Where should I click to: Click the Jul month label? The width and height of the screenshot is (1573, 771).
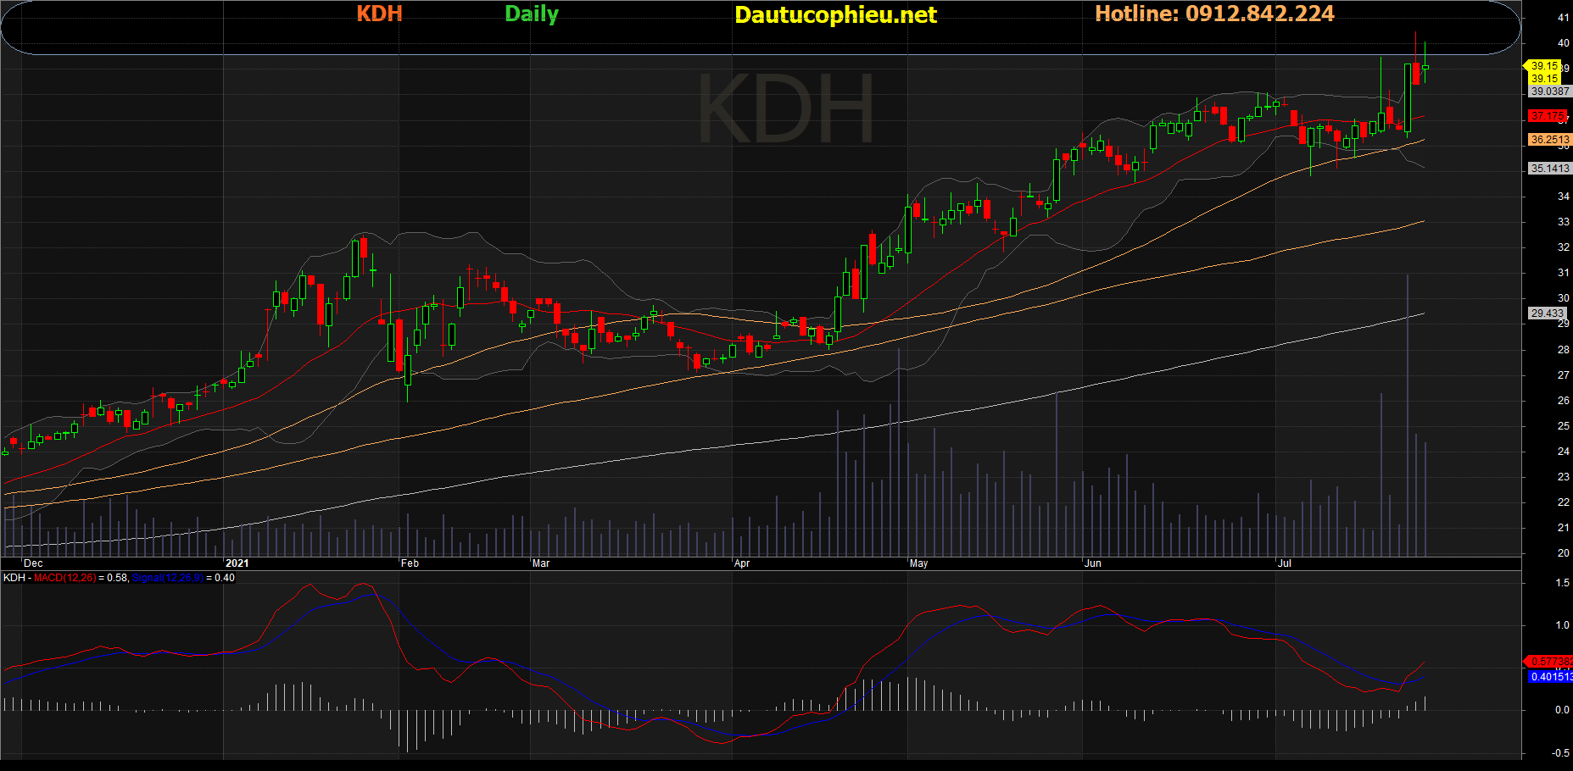[x=1285, y=563]
